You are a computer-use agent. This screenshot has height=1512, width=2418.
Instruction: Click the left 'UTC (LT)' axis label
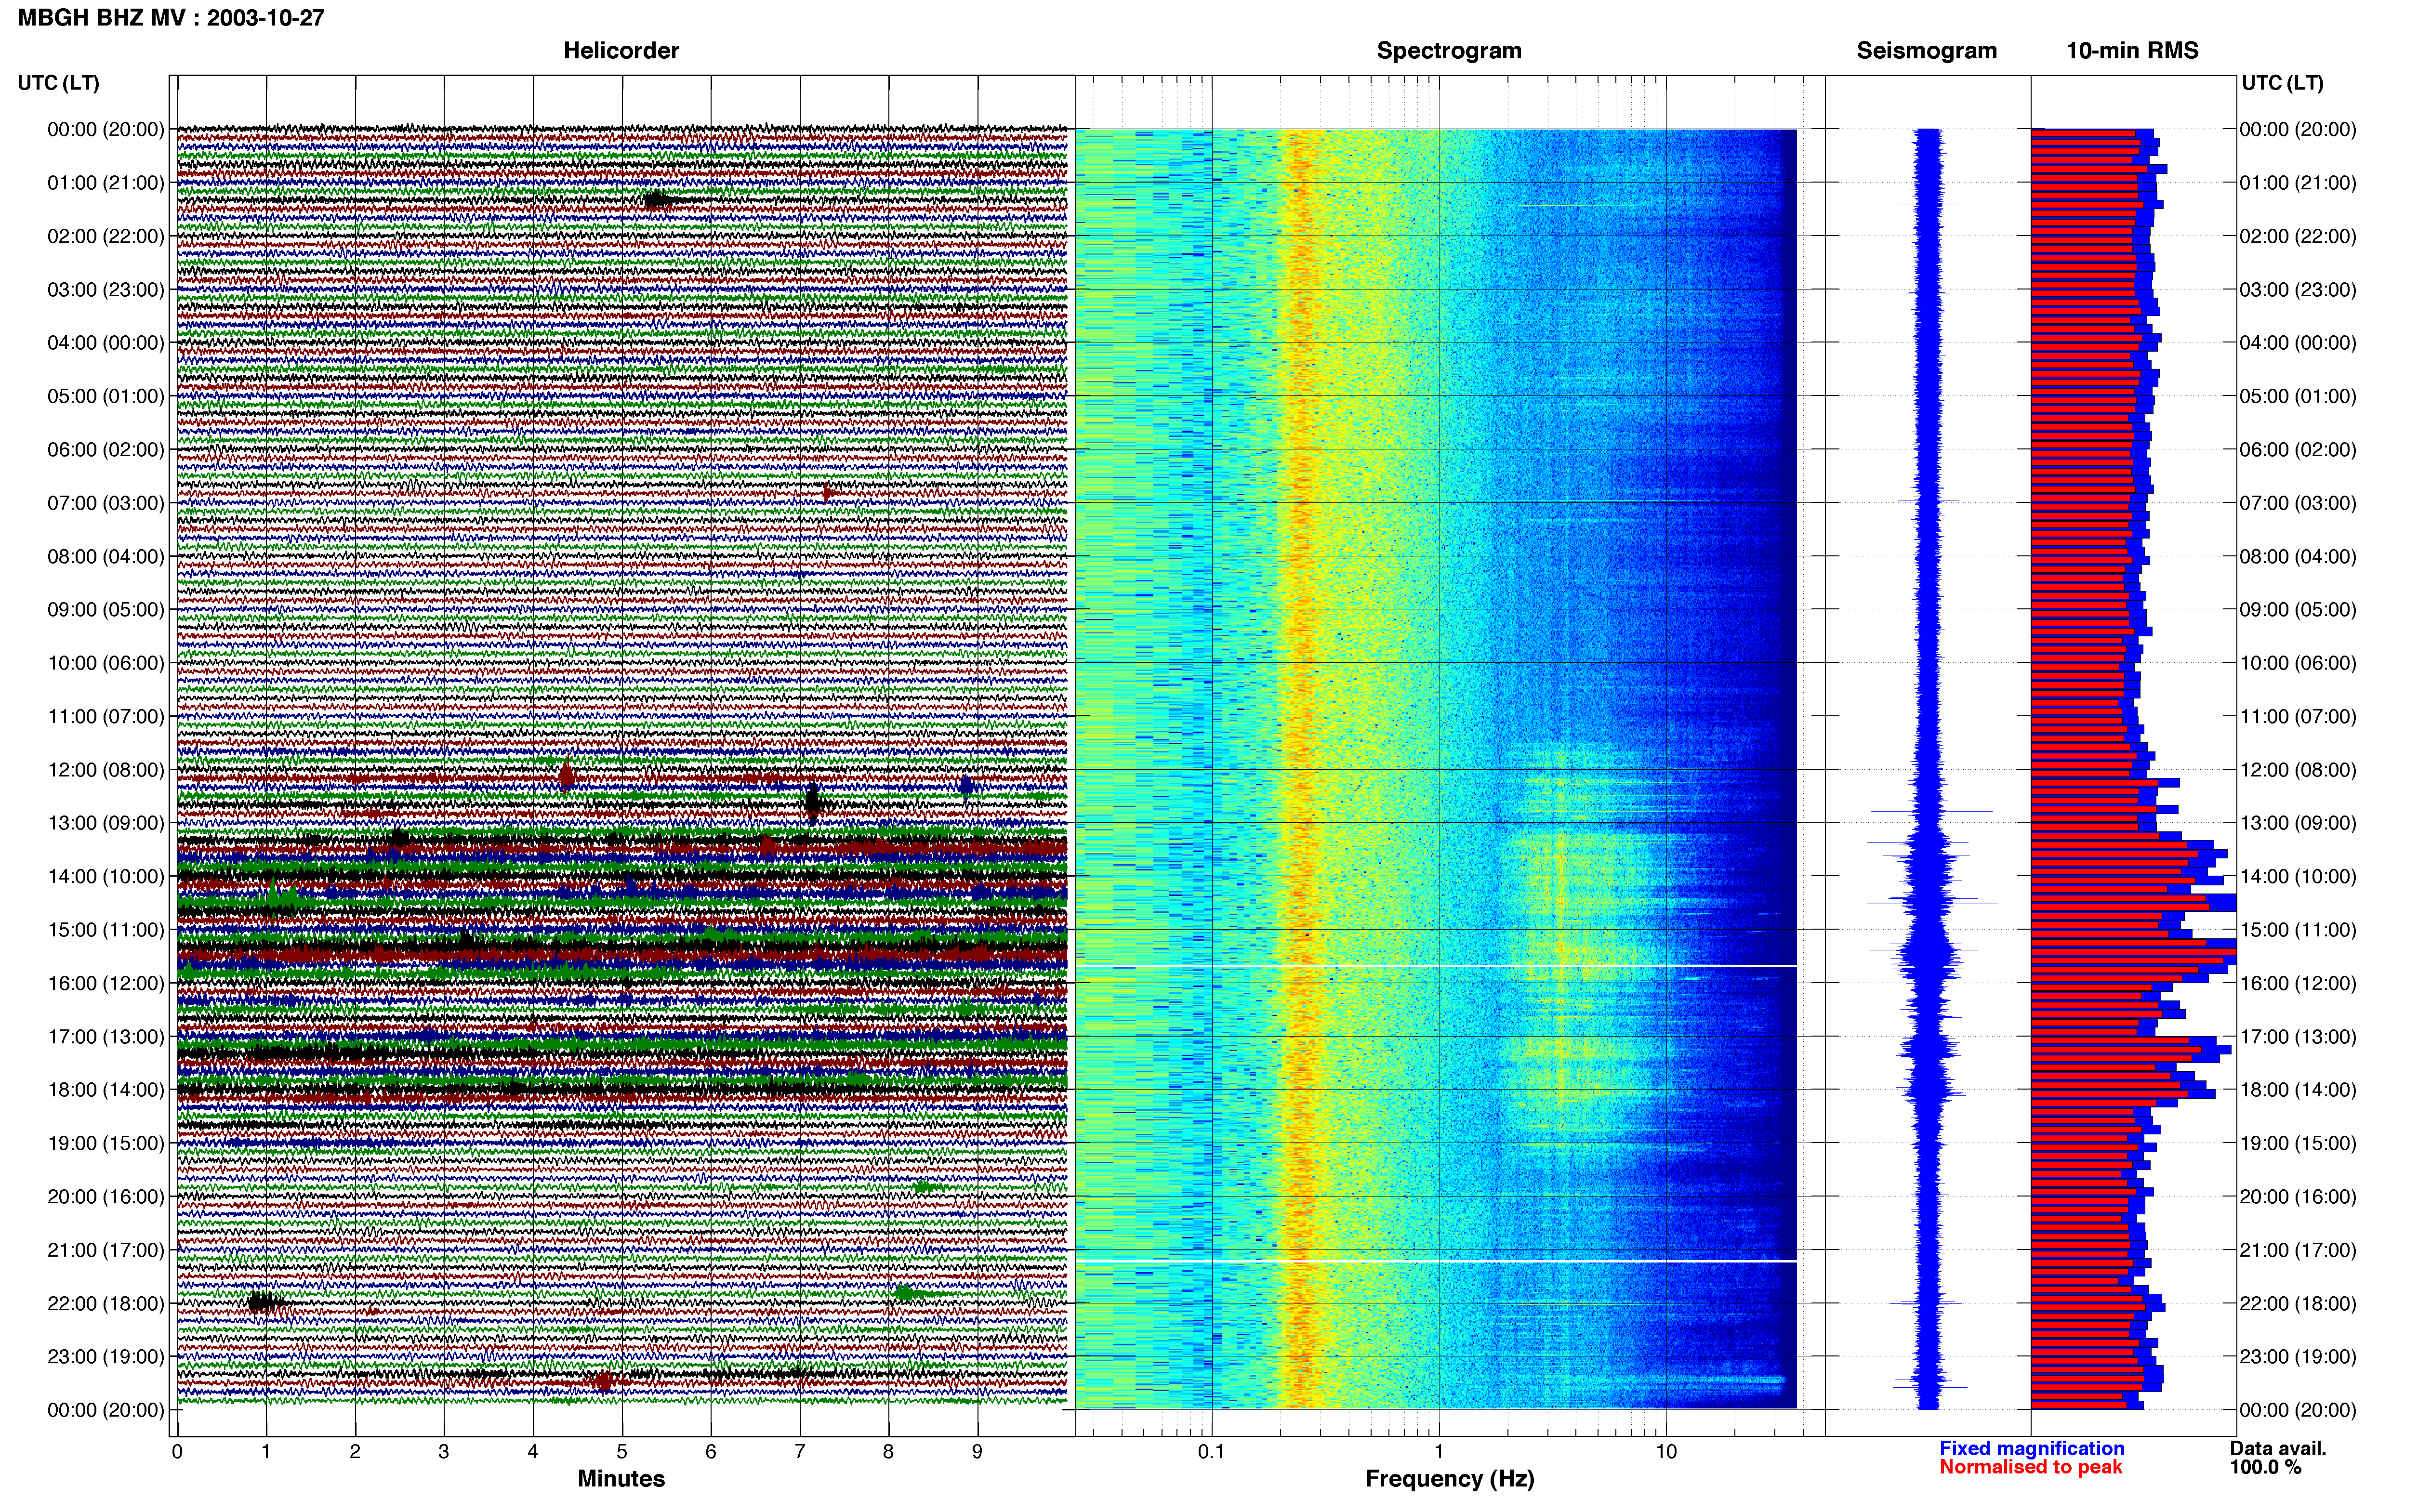click(x=58, y=82)
